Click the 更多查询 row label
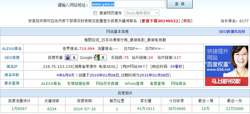 [x=12, y=83]
